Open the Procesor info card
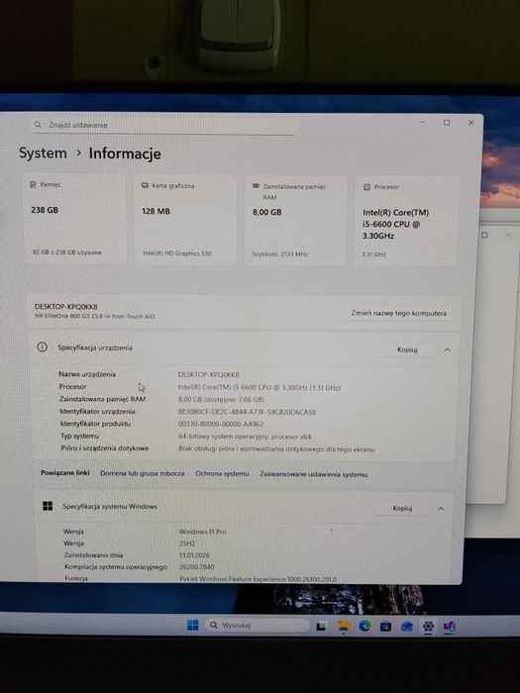The width and height of the screenshot is (520, 693). (405, 221)
